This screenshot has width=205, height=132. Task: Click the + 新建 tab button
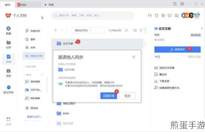click(49, 5)
